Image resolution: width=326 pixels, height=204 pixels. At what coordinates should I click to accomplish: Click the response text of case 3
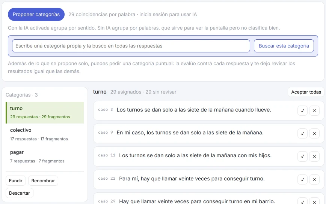(194, 110)
